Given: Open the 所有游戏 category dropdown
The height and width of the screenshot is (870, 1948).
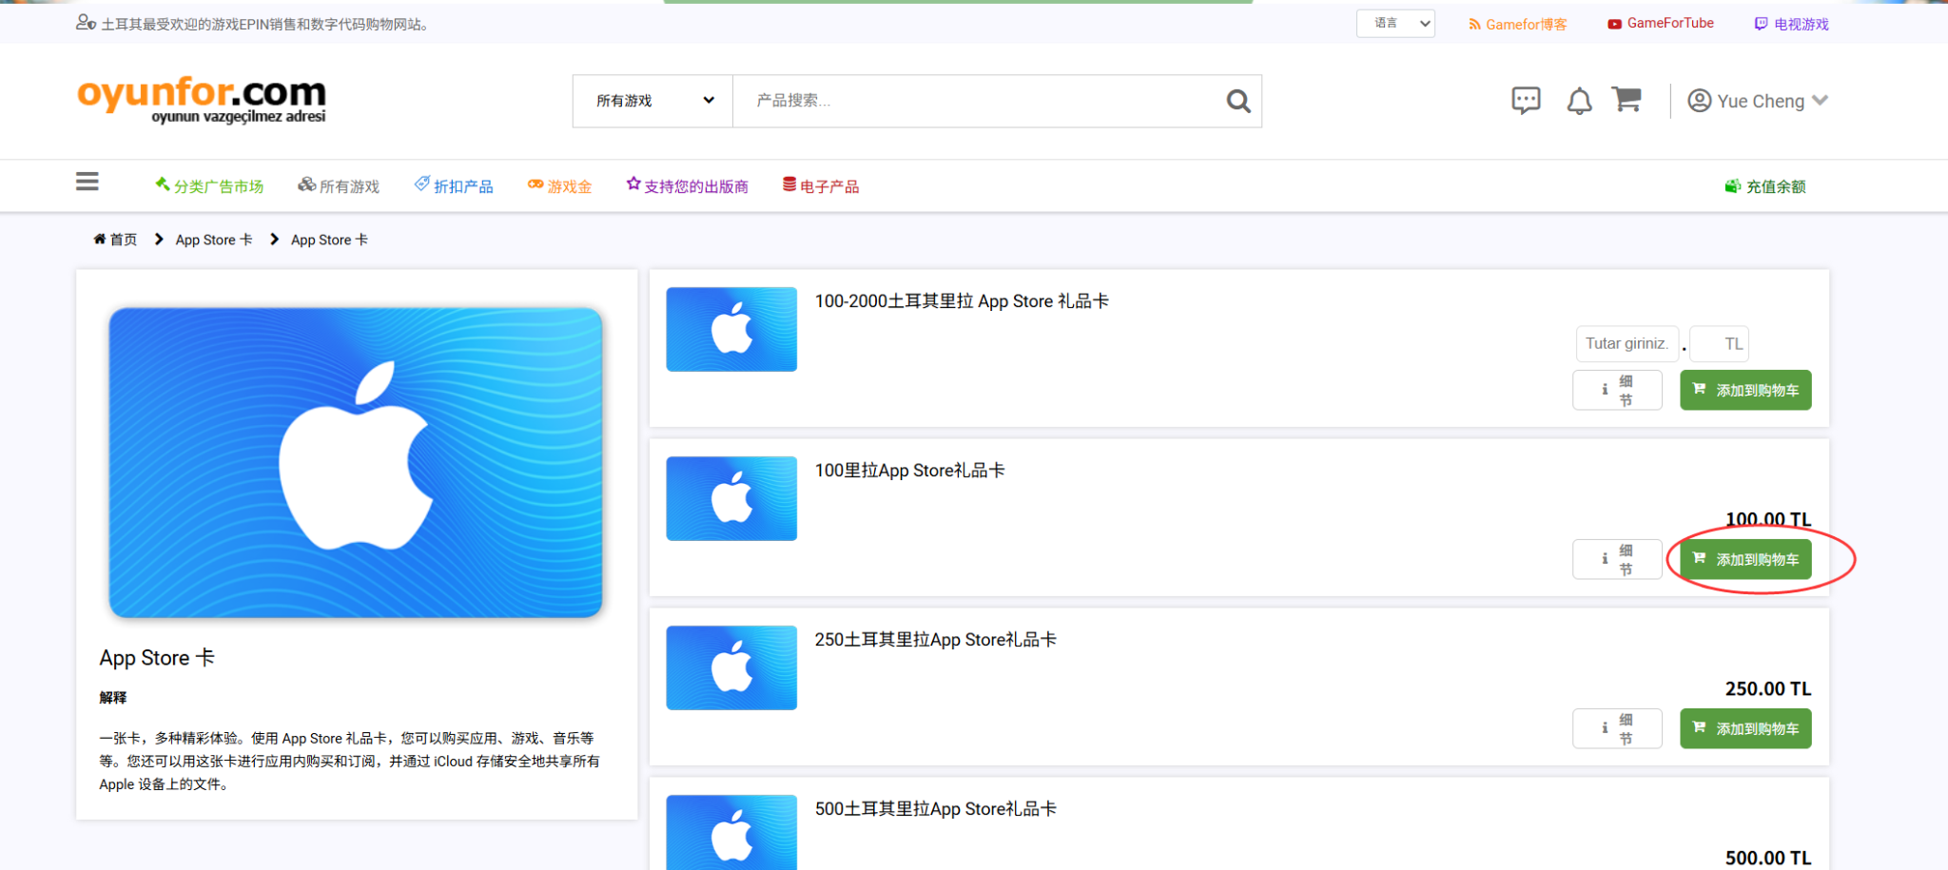Looking at the screenshot, I should 653,101.
